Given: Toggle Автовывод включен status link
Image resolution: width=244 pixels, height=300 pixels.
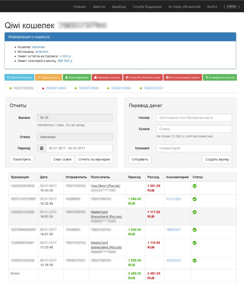Looking at the screenshot, I should pos(42,52).
